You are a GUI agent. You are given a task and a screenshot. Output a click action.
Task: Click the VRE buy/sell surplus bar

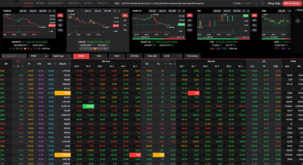pyautogui.click(x=223, y=39)
